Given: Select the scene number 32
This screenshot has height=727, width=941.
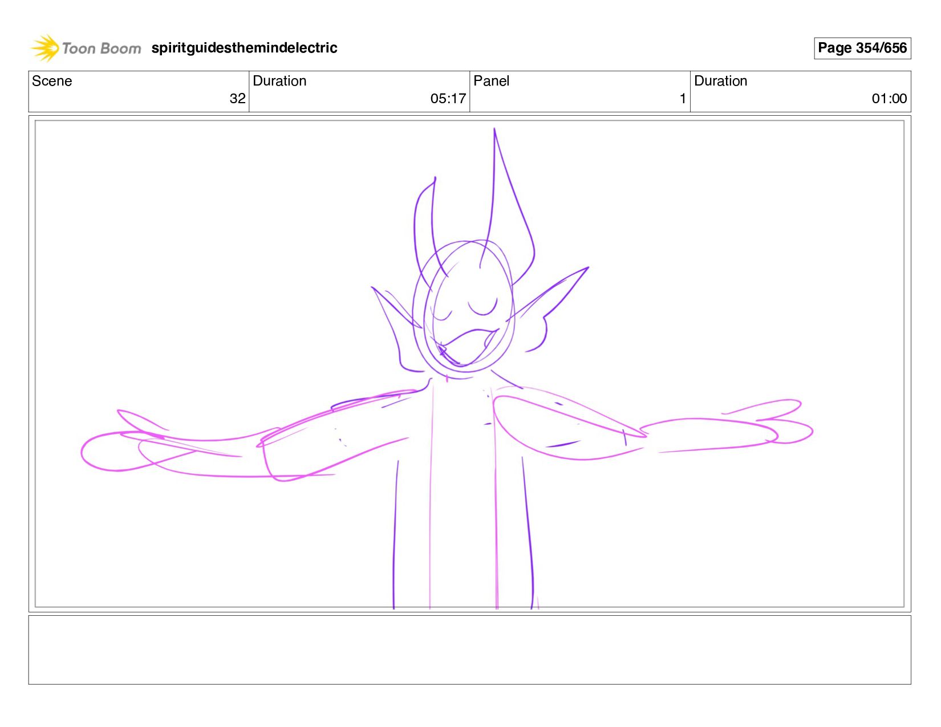Looking at the screenshot, I should pos(237,99).
